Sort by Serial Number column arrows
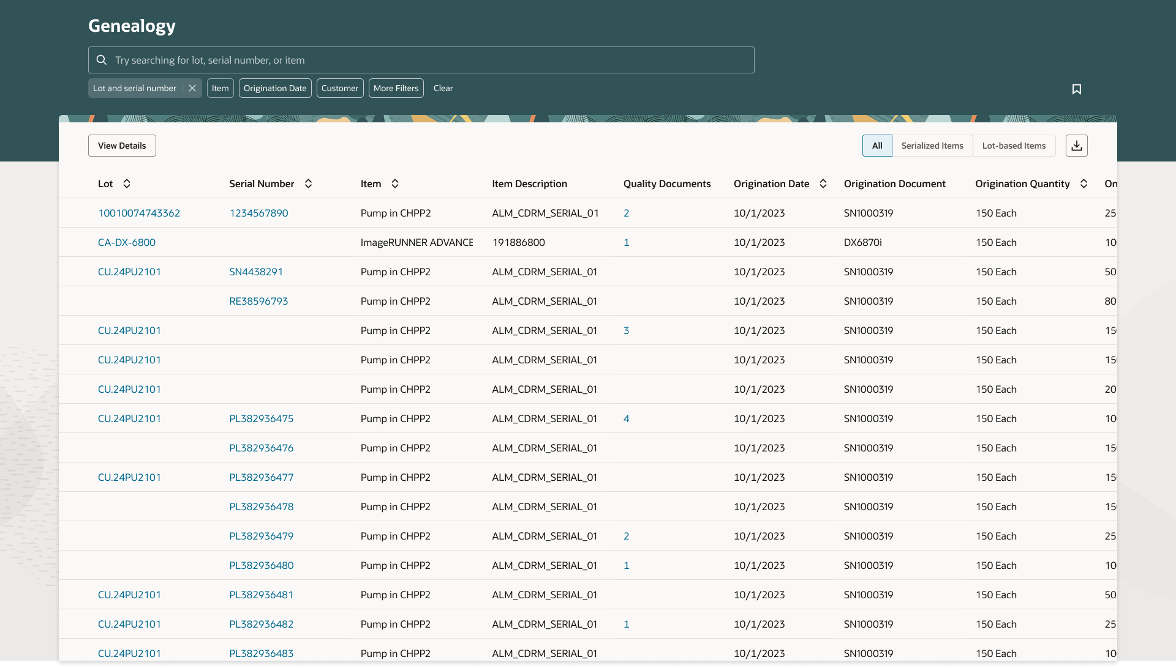 click(x=309, y=184)
